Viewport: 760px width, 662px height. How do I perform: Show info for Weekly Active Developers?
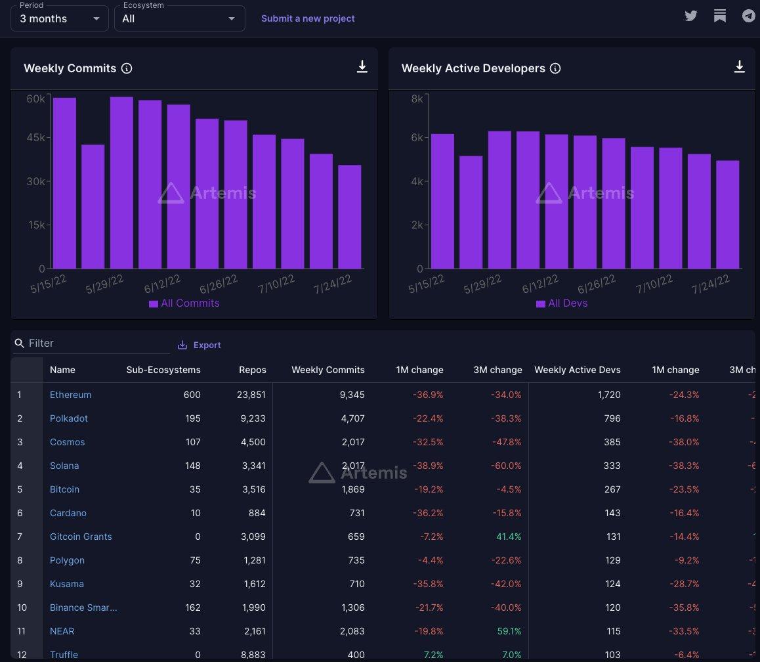tap(555, 68)
